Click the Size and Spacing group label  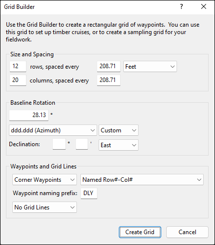coord(32,54)
